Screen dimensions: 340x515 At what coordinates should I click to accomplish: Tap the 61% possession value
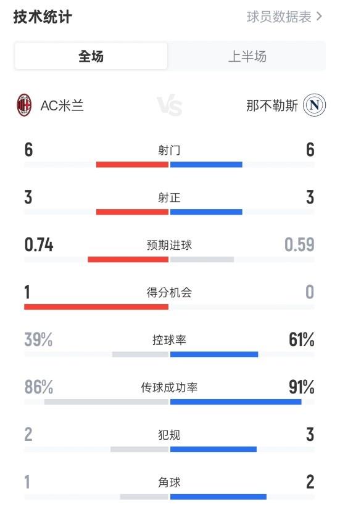(301, 340)
